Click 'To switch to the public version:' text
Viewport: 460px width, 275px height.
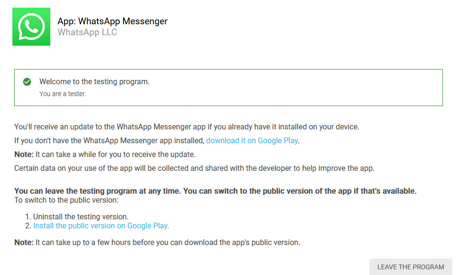click(67, 200)
